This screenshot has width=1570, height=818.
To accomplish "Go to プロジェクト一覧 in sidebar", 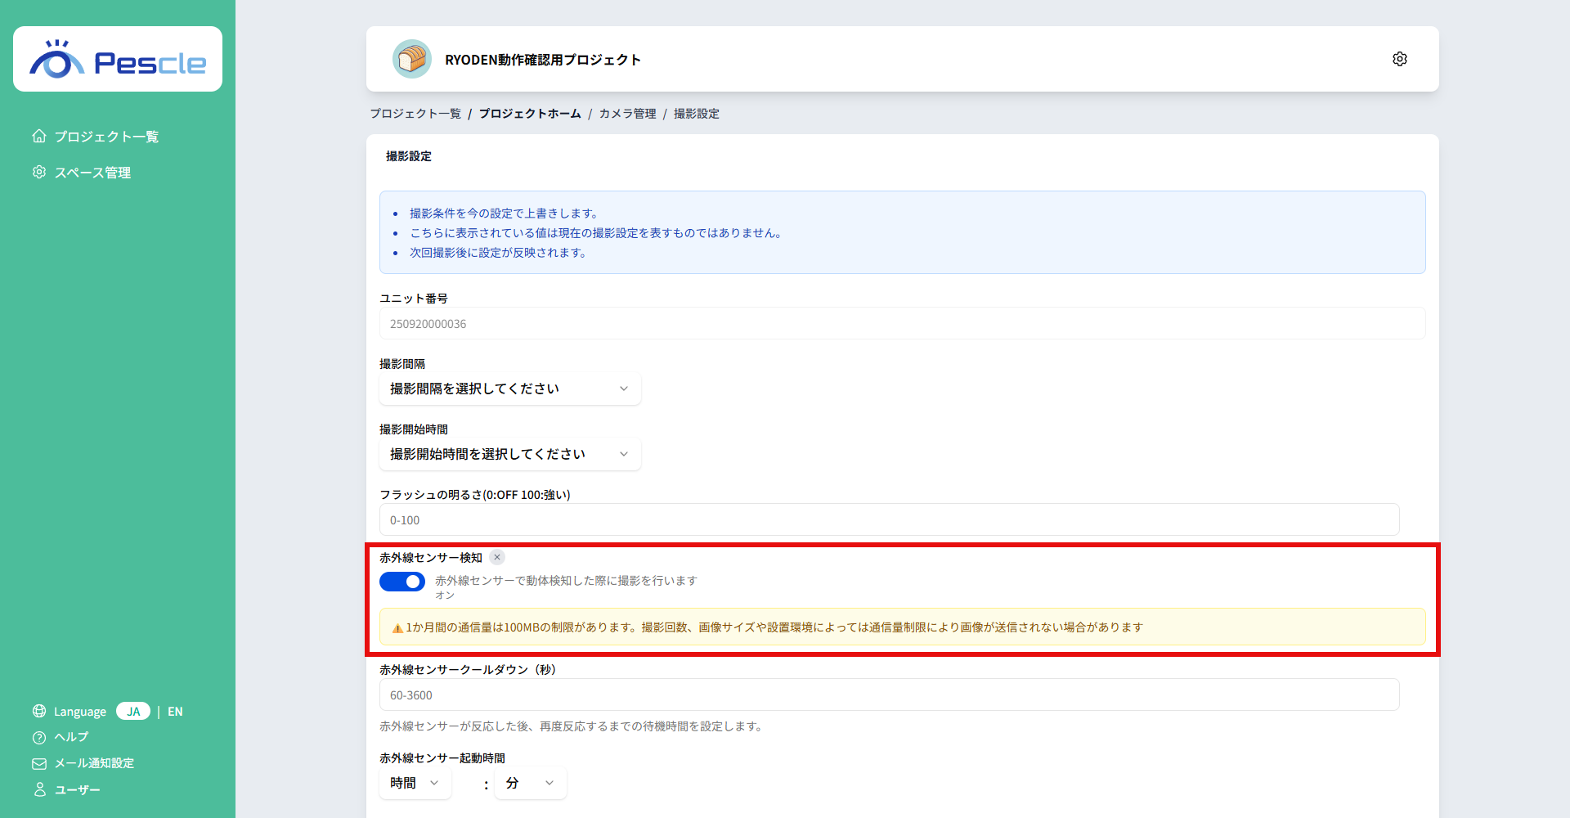I will 106,137.
